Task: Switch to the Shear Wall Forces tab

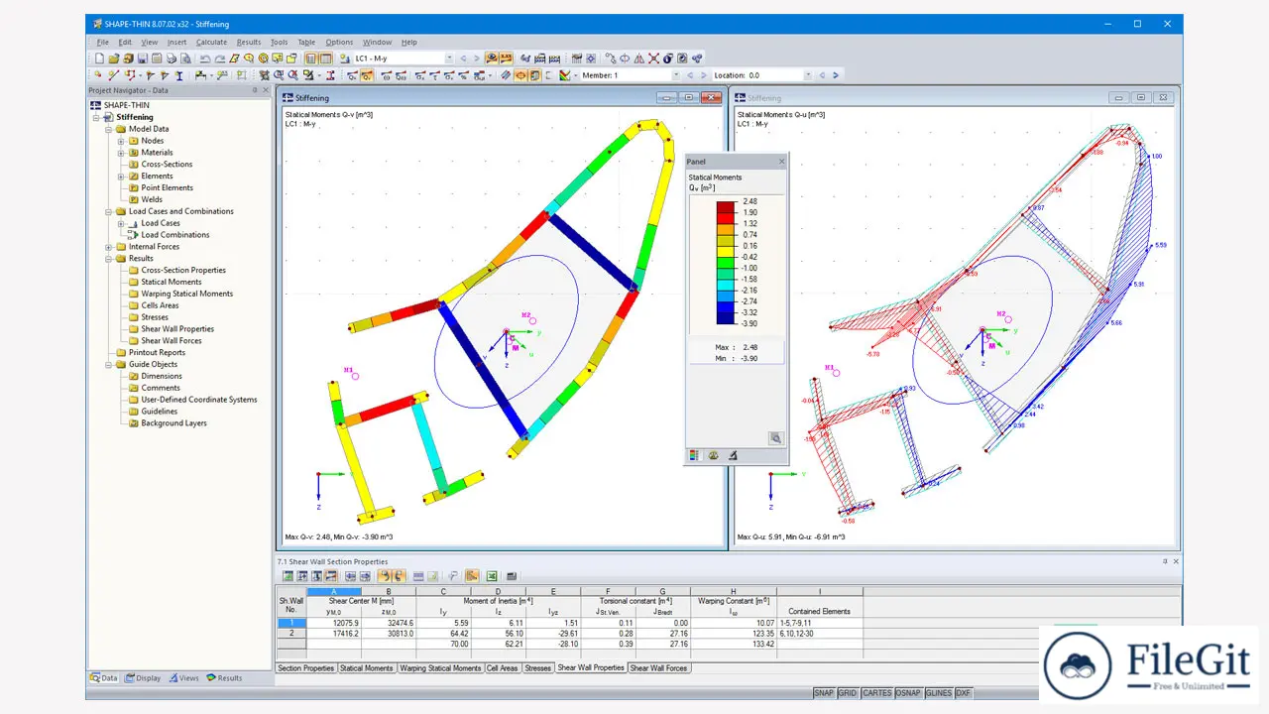Action: click(x=659, y=668)
